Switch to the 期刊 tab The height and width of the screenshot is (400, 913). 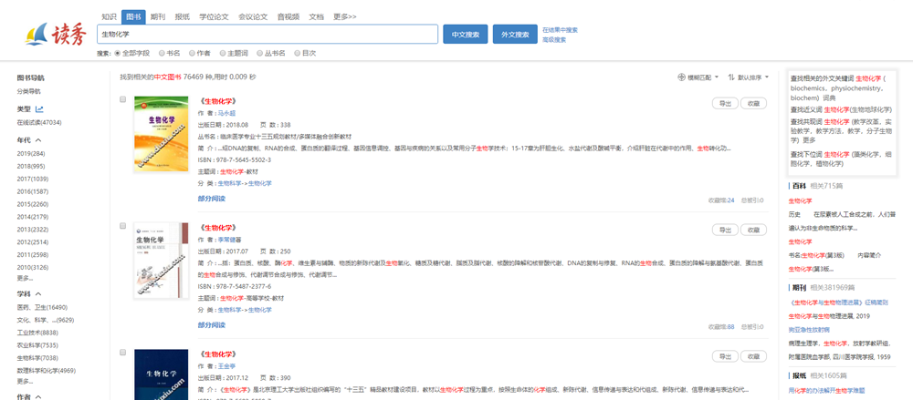(x=157, y=17)
